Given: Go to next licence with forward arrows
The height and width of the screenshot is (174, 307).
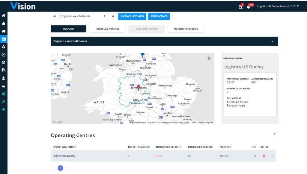Looking at the screenshot, I should [113, 16].
